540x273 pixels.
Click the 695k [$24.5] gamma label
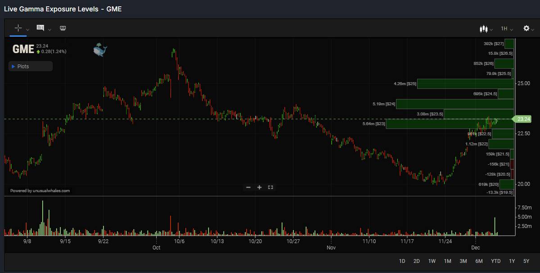point(485,94)
